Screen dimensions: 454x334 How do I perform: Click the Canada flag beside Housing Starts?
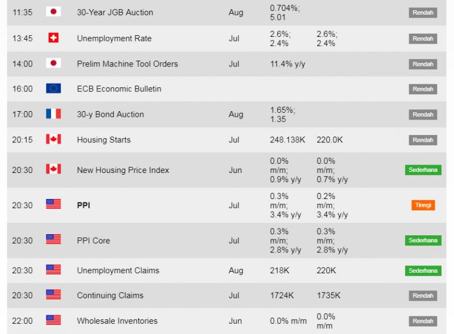53,139
